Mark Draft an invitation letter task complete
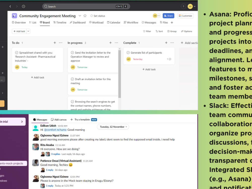This screenshot has width=252, height=189. (x=72, y=79)
